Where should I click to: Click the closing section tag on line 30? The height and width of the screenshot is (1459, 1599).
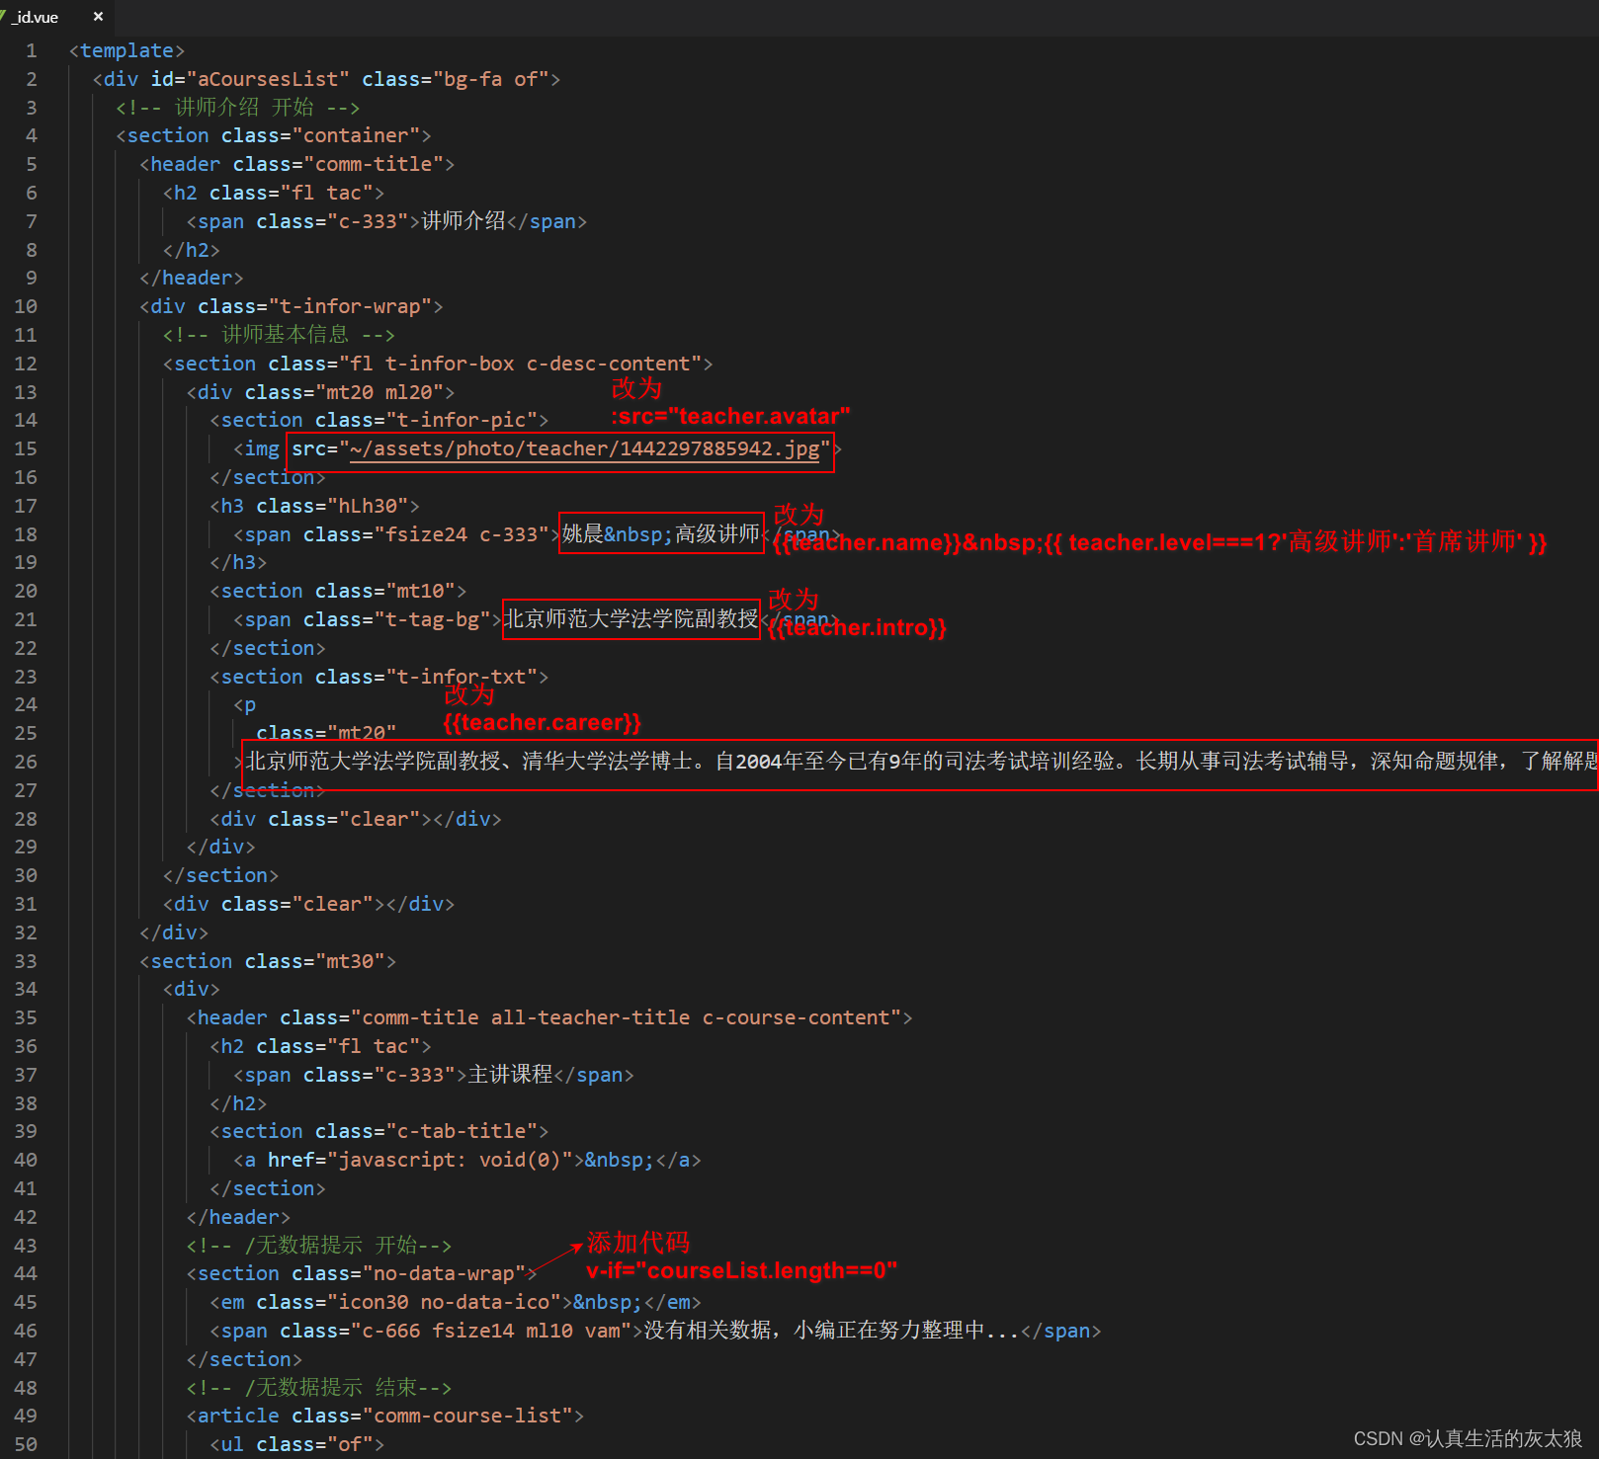click(x=221, y=875)
